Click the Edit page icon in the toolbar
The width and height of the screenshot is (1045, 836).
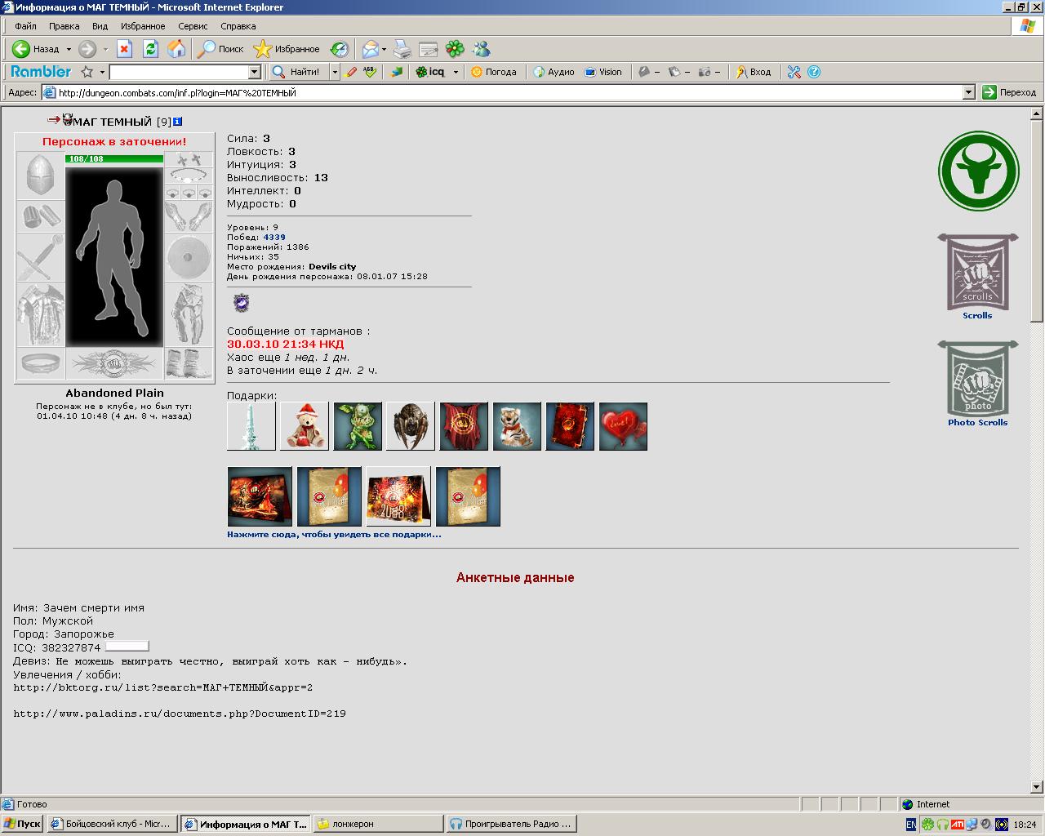coord(429,49)
